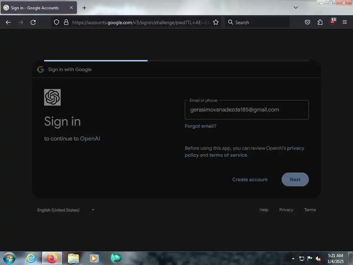Screen dimensions: 353x265
Task: Open the muted volume tray icon
Action: 318,259
